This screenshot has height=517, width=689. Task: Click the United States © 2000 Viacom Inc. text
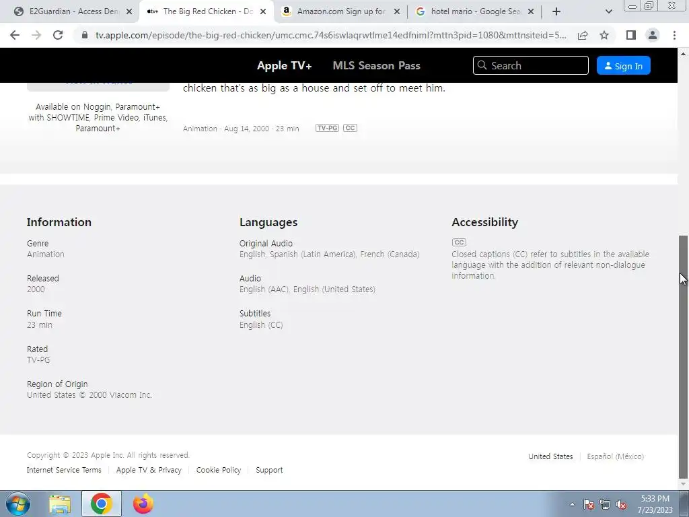(89, 394)
